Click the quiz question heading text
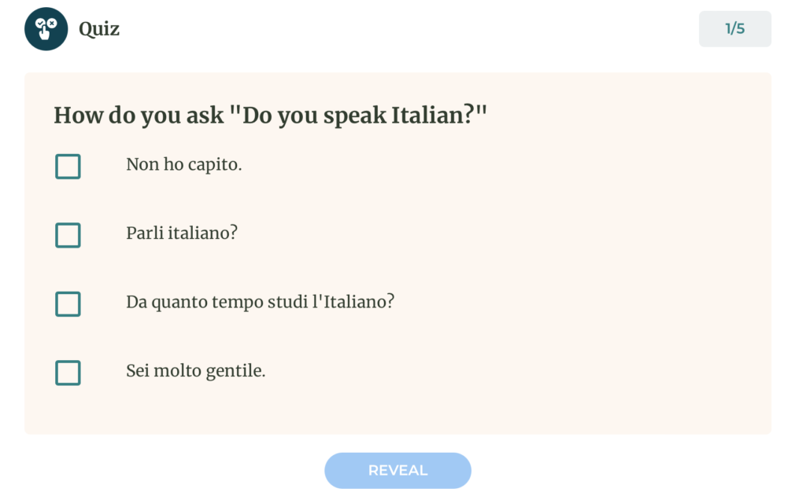Screen dimensions: 806x496 point(271,115)
